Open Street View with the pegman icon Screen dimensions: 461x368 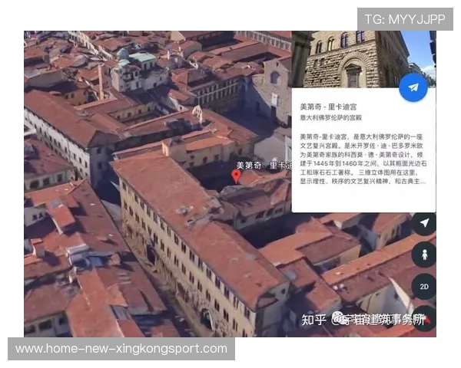coord(423,255)
